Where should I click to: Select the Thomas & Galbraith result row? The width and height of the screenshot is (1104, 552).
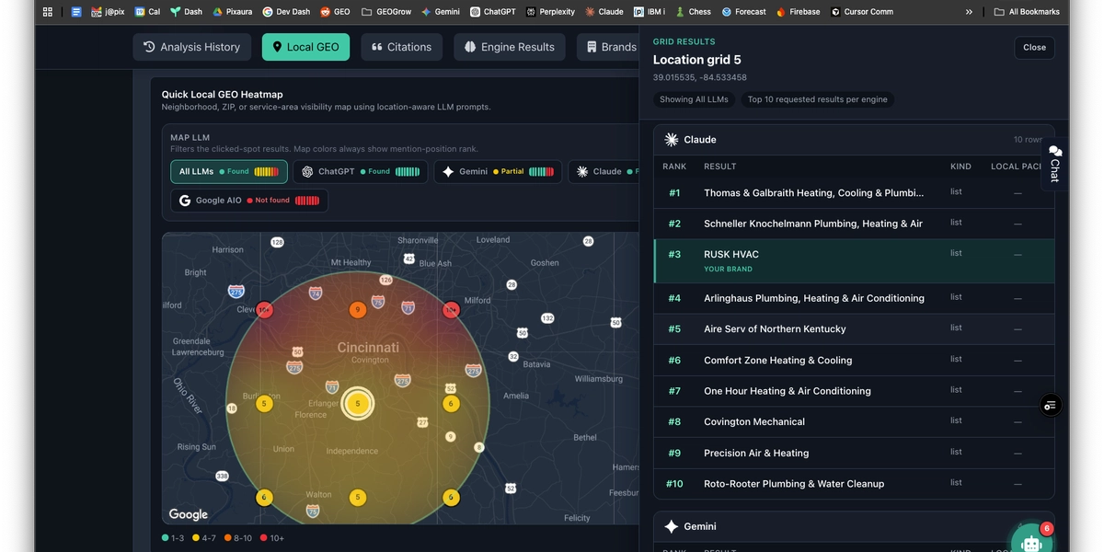[x=854, y=193]
